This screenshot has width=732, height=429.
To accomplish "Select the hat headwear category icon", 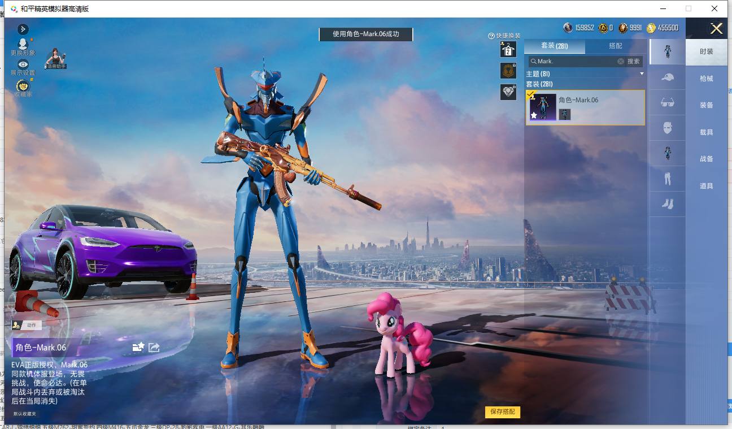I will [667, 77].
